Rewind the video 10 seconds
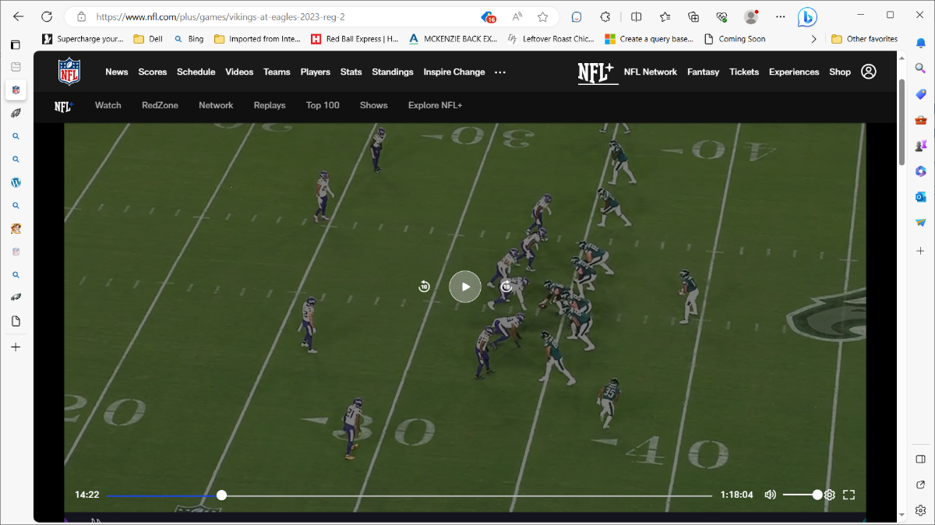 tap(424, 287)
